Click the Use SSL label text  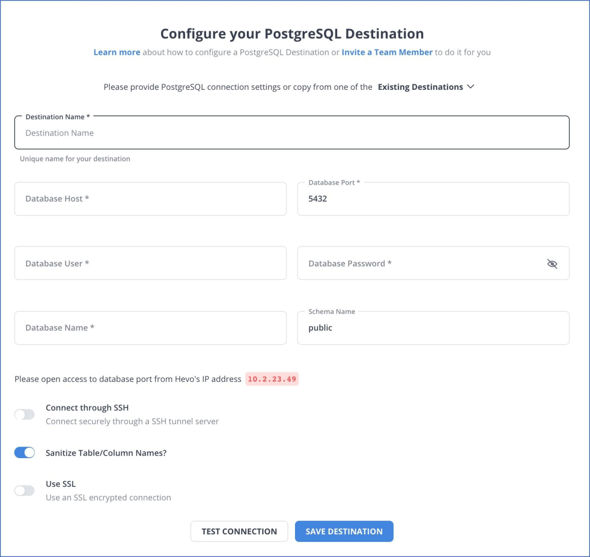(x=61, y=484)
